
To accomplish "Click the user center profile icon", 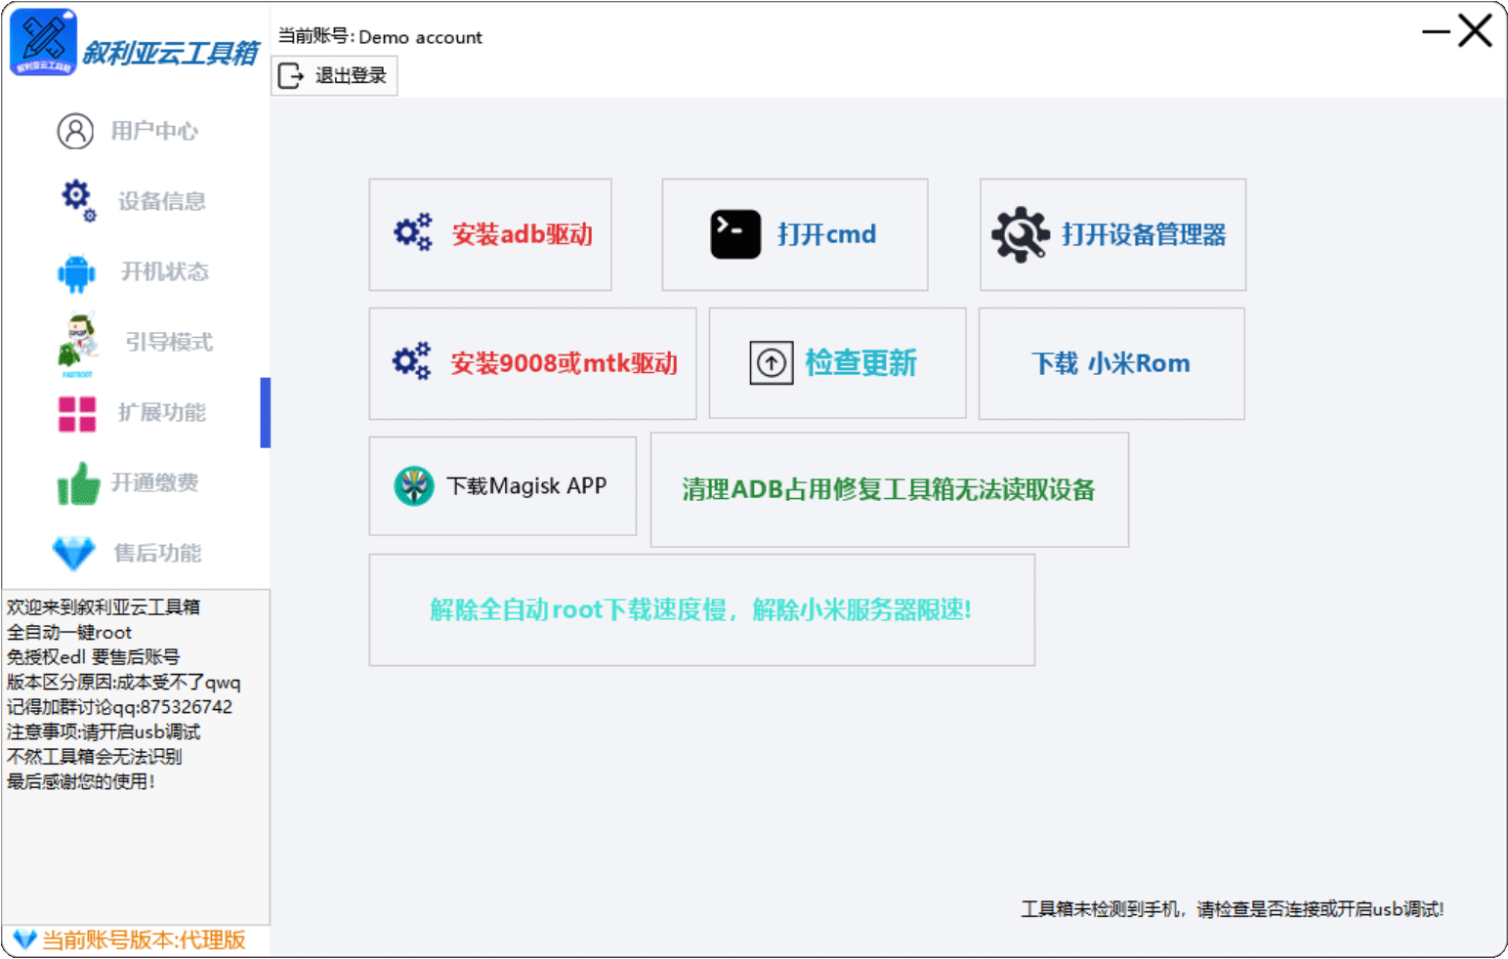I will tap(75, 131).
